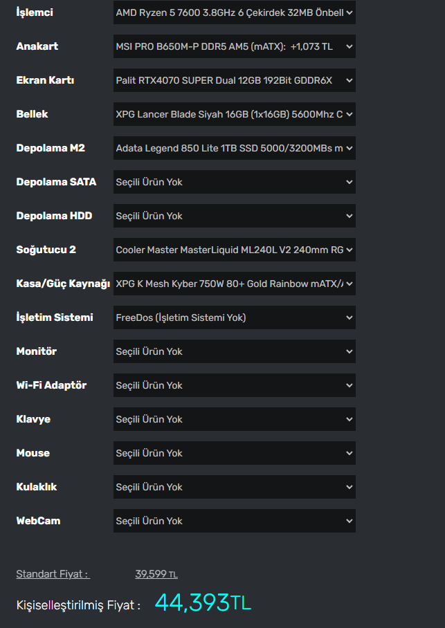Viewport: 445px width, 628px height.
Task: Expand the Anakart motherboard selection
Action: coord(235,46)
